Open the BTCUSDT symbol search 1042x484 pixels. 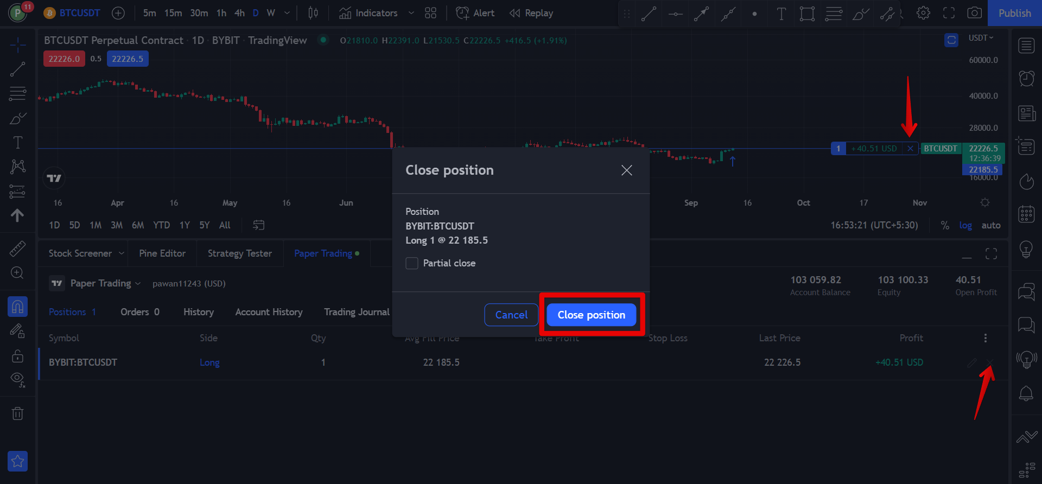[x=73, y=13]
